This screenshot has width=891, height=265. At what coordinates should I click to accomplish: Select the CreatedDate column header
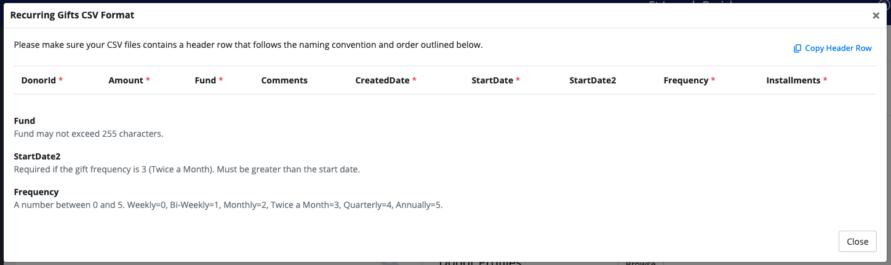[x=383, y=80]
